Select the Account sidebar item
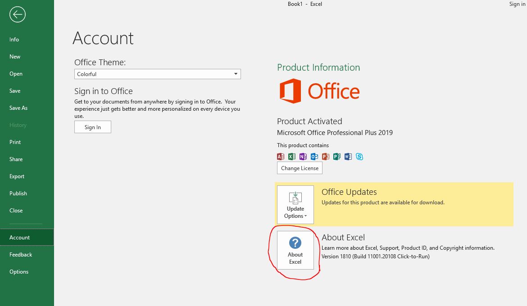Screen dimensions: 527x306 tap(27, 238)
